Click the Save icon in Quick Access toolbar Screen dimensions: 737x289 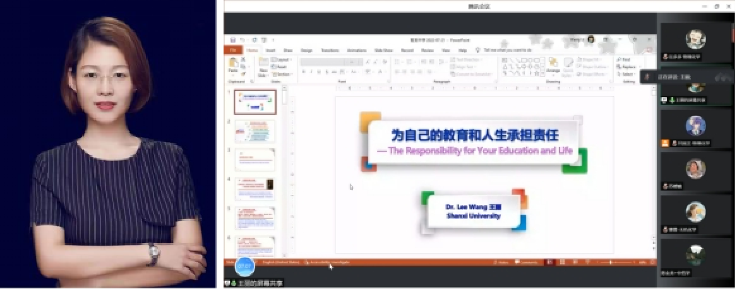click(233, 39)
